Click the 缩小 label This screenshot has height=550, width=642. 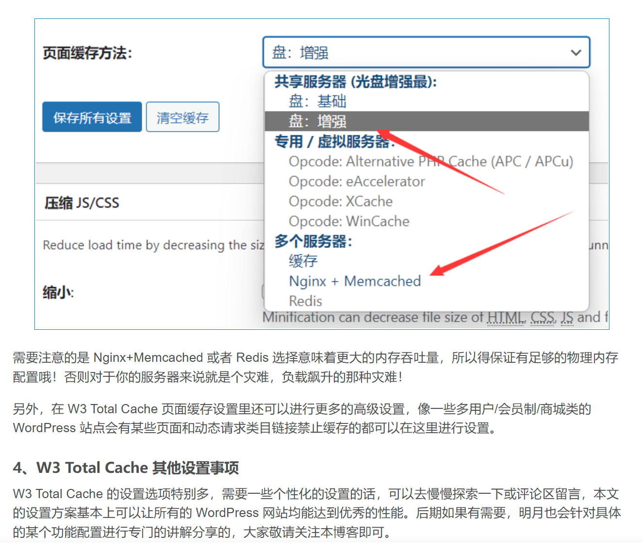pyautogui.click(x=58, y=292)
